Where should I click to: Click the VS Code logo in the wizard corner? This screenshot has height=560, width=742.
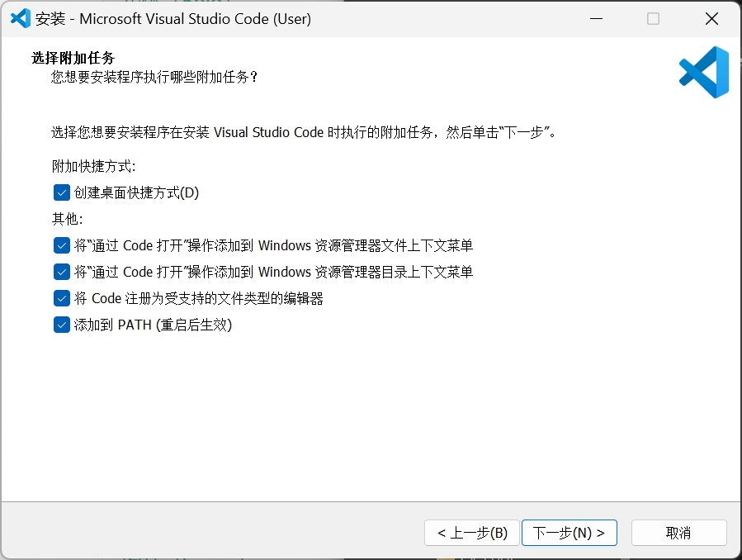coord(702,73)
